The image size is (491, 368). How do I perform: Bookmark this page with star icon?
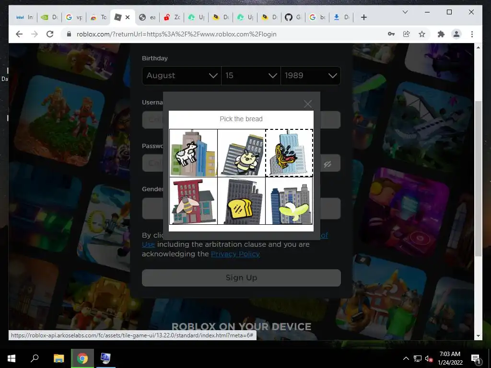tap(422, 34)
